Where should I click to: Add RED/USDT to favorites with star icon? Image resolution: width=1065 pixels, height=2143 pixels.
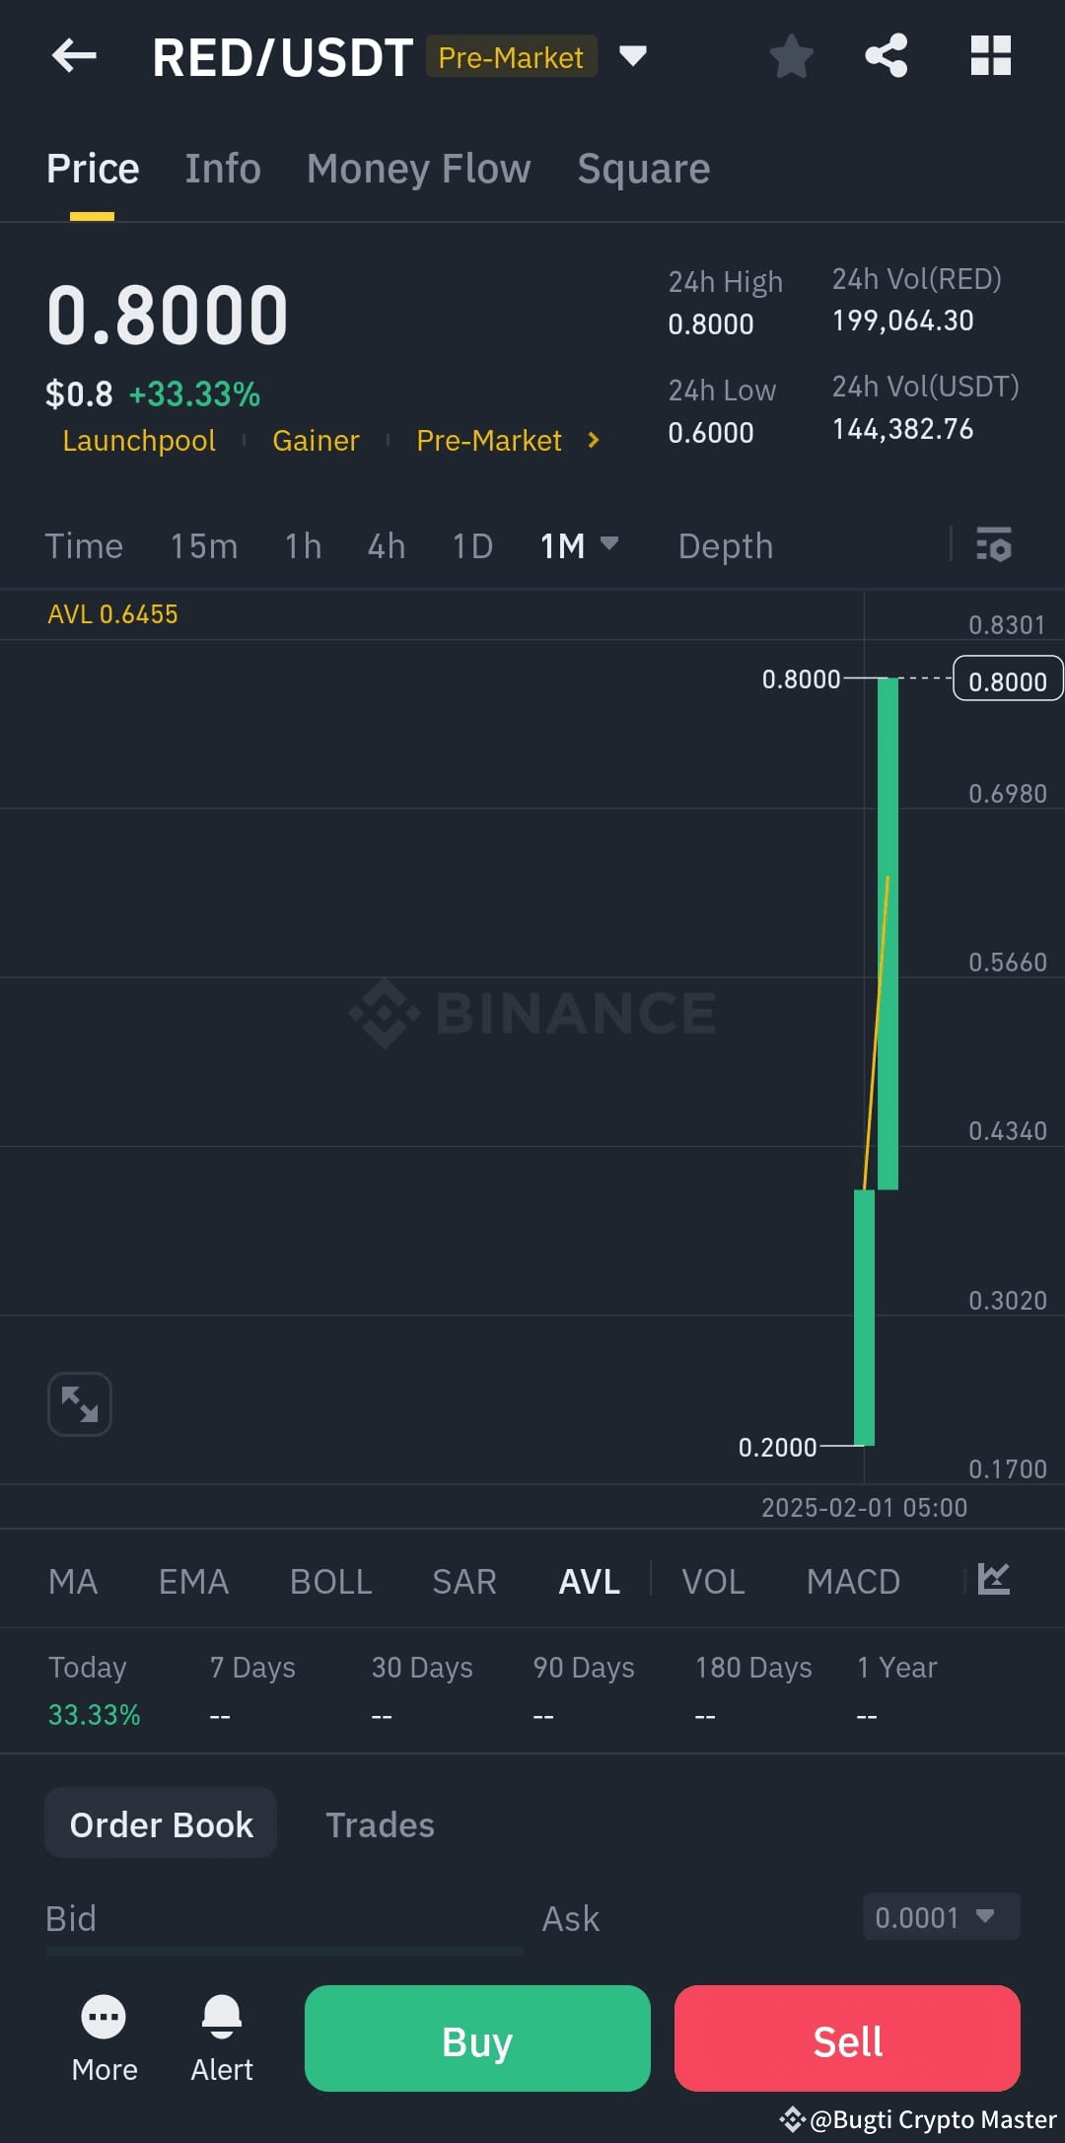click(791, 56)
